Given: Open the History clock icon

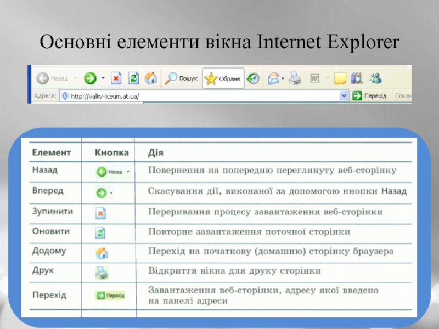Looking at the screenshot, I should [x=252, y=78].
